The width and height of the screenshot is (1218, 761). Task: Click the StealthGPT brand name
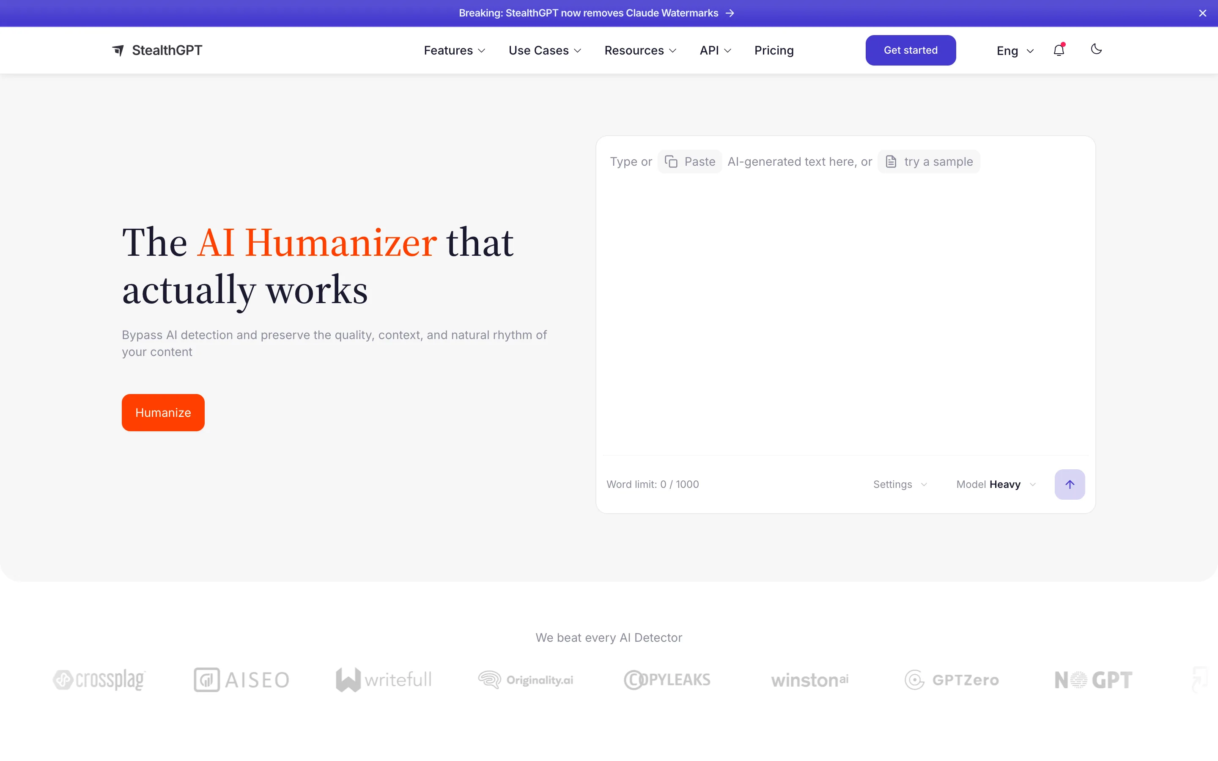coord(167,50)
